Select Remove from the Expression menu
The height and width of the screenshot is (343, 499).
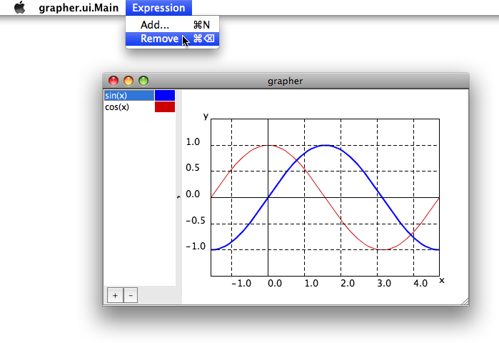[172, 39]
